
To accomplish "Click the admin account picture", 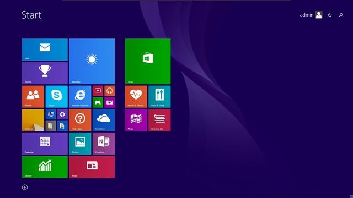I will [319, 15].
